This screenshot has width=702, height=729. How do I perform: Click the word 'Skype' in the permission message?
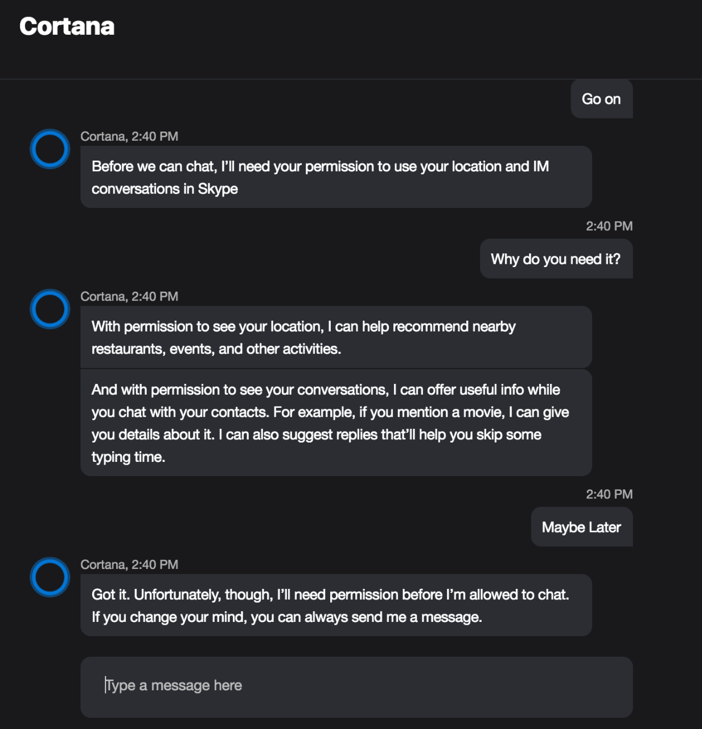(x=218, y=189)
